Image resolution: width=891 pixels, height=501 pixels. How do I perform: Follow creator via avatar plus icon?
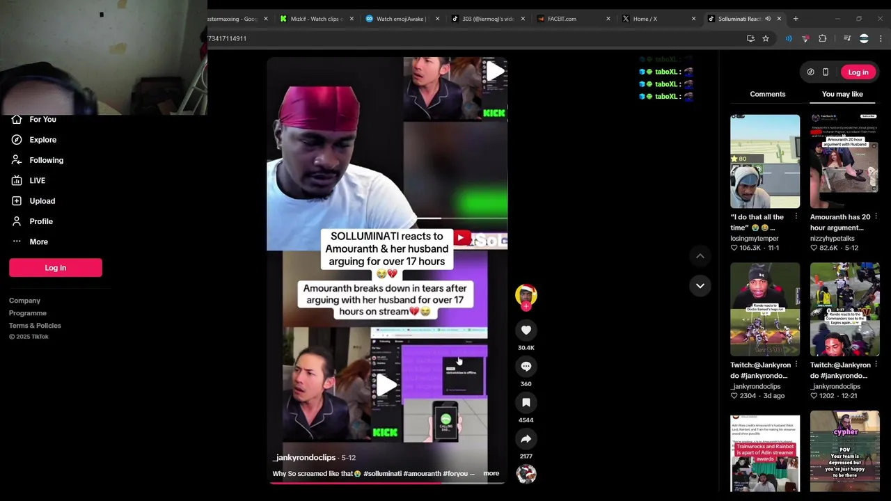point(526,305)
